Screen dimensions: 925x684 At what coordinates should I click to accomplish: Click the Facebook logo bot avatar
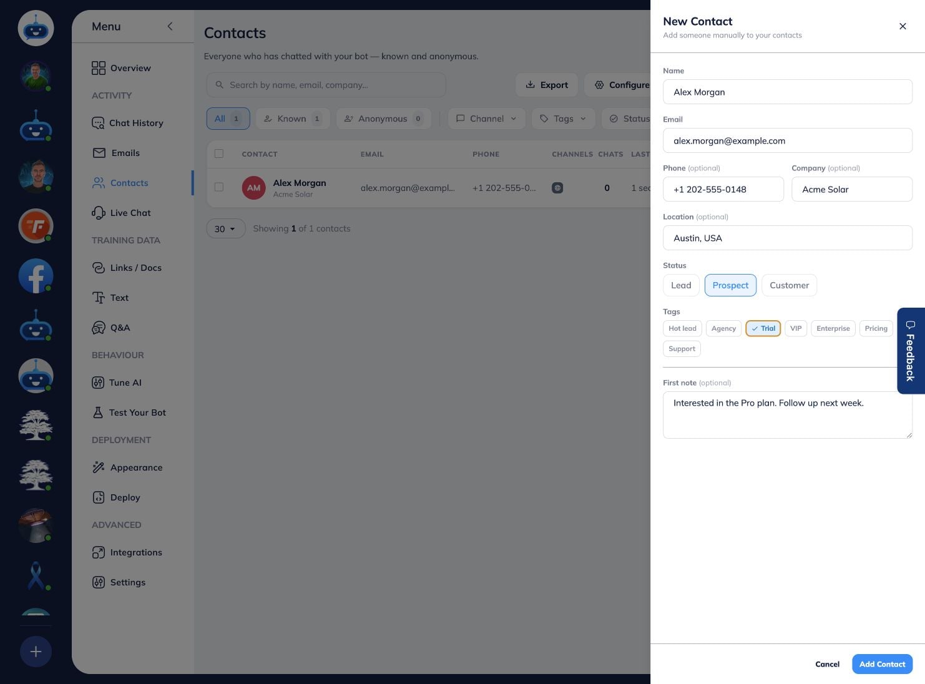pyautogui.click(x=36, y=276)
